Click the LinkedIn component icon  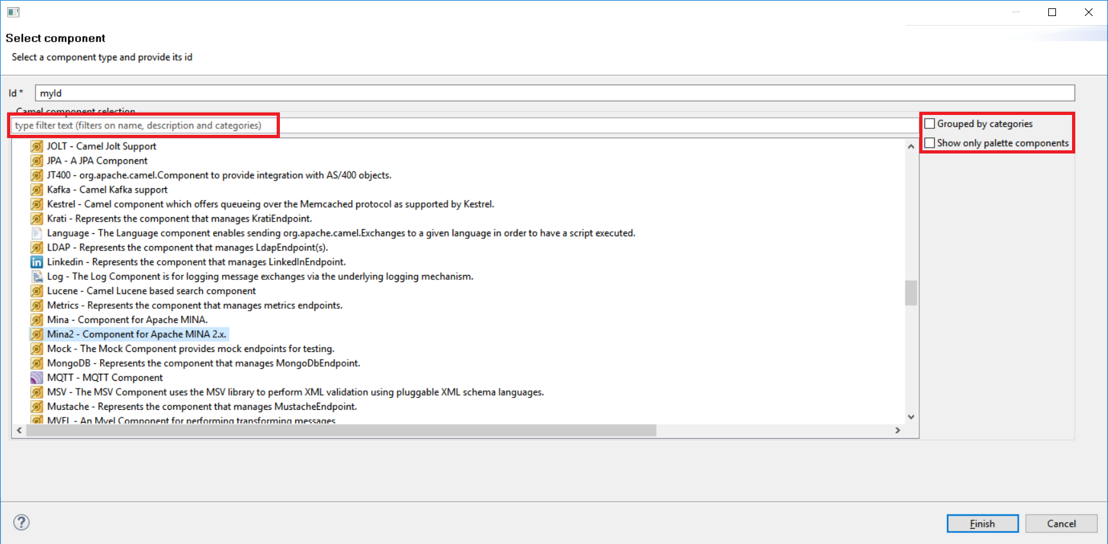click(x=37, y=262)
